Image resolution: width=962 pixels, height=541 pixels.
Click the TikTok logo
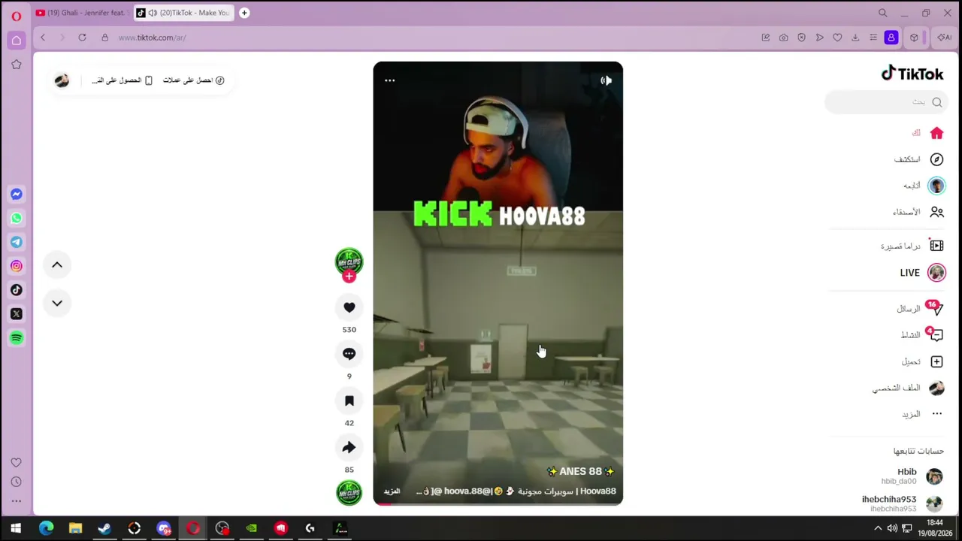[912, 74]
